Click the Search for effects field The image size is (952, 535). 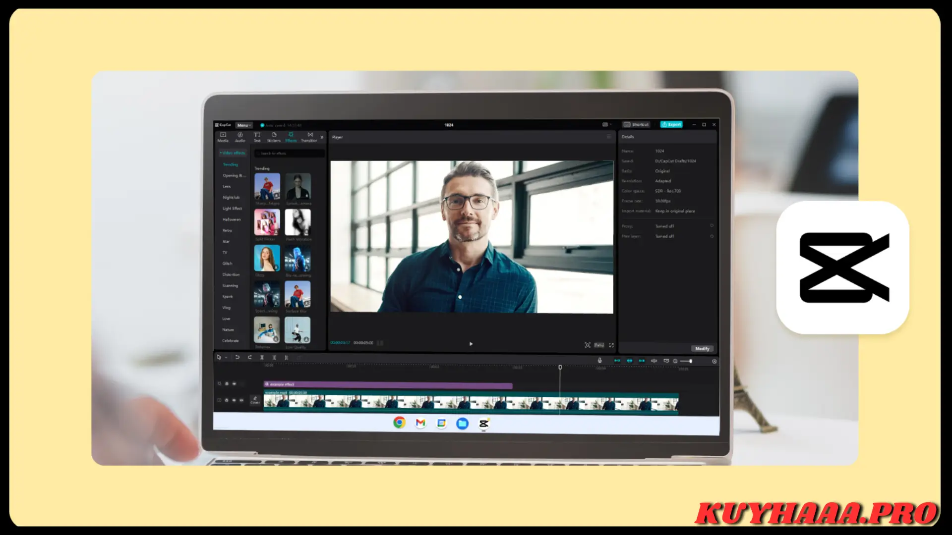point(290,154)
